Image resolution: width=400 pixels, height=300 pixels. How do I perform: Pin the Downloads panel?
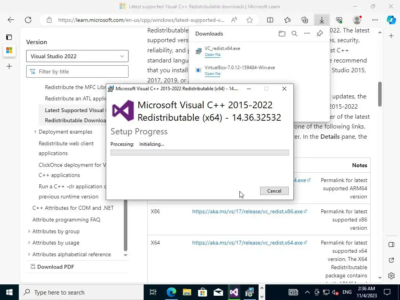320,34
